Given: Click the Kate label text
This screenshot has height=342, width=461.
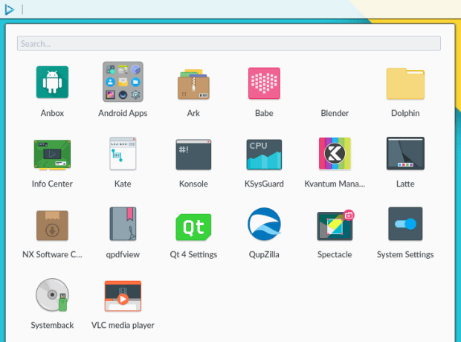Looking at the screenshot, I should pyautogui.click(x=123, y=184).
